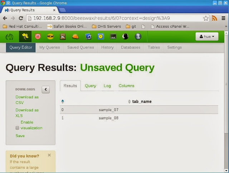Image resolution: width=229 pixels, height=173 pixels.
Task: Open the Oozie yellow circle icon
Action: pyautogui.click(x=101, y=37)
